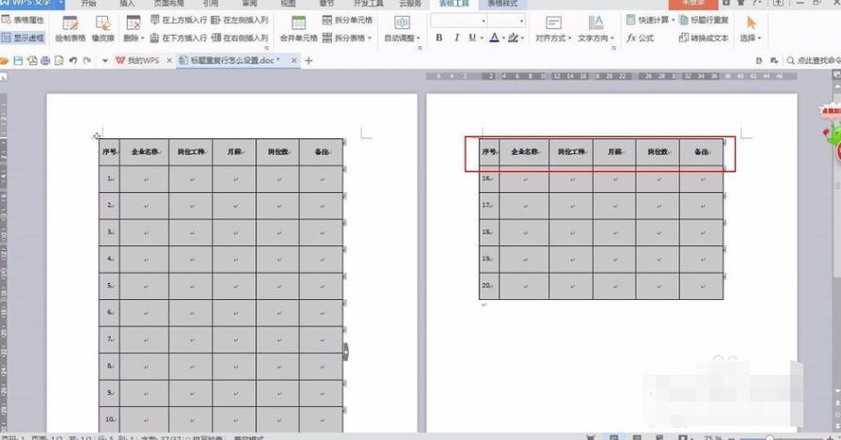Toggle italic formatting
Screen dimensions: 841x440
(x=456, y=38)
